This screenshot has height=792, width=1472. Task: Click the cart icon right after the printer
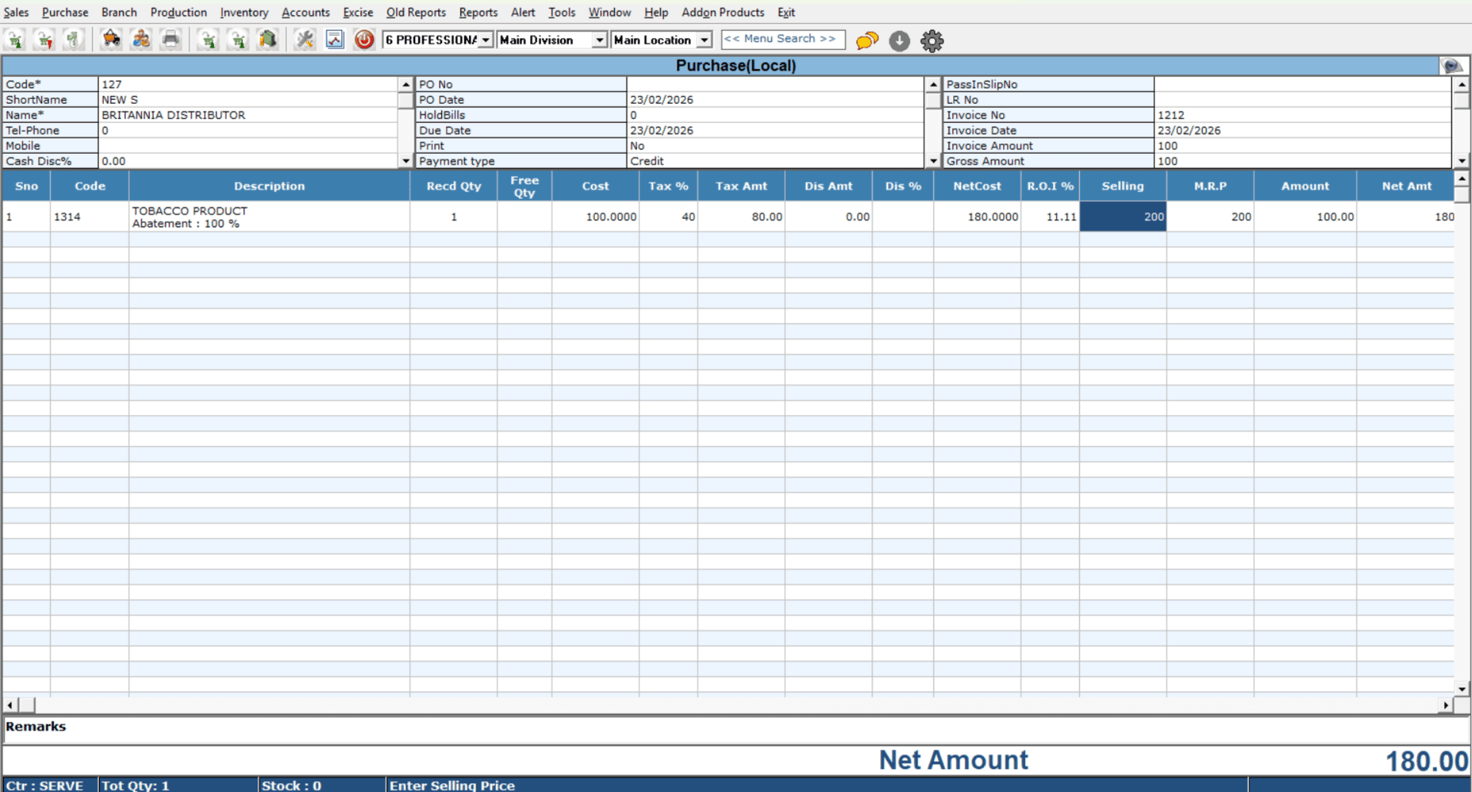208,40
